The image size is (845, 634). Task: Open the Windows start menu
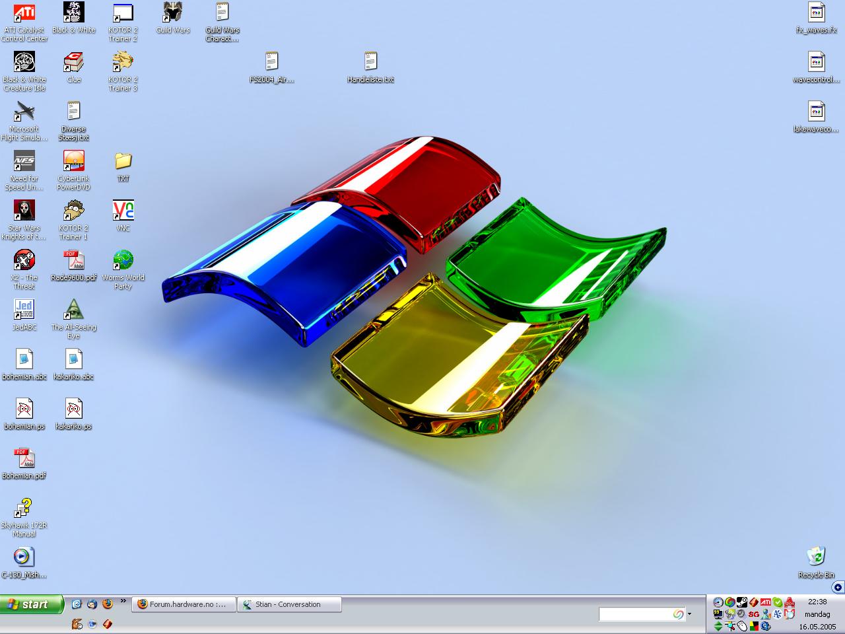(32, 604)
